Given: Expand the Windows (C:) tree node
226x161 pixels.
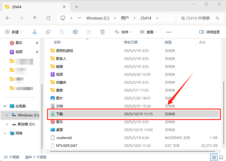Looking at the screenshot, I should click(7, 115).
